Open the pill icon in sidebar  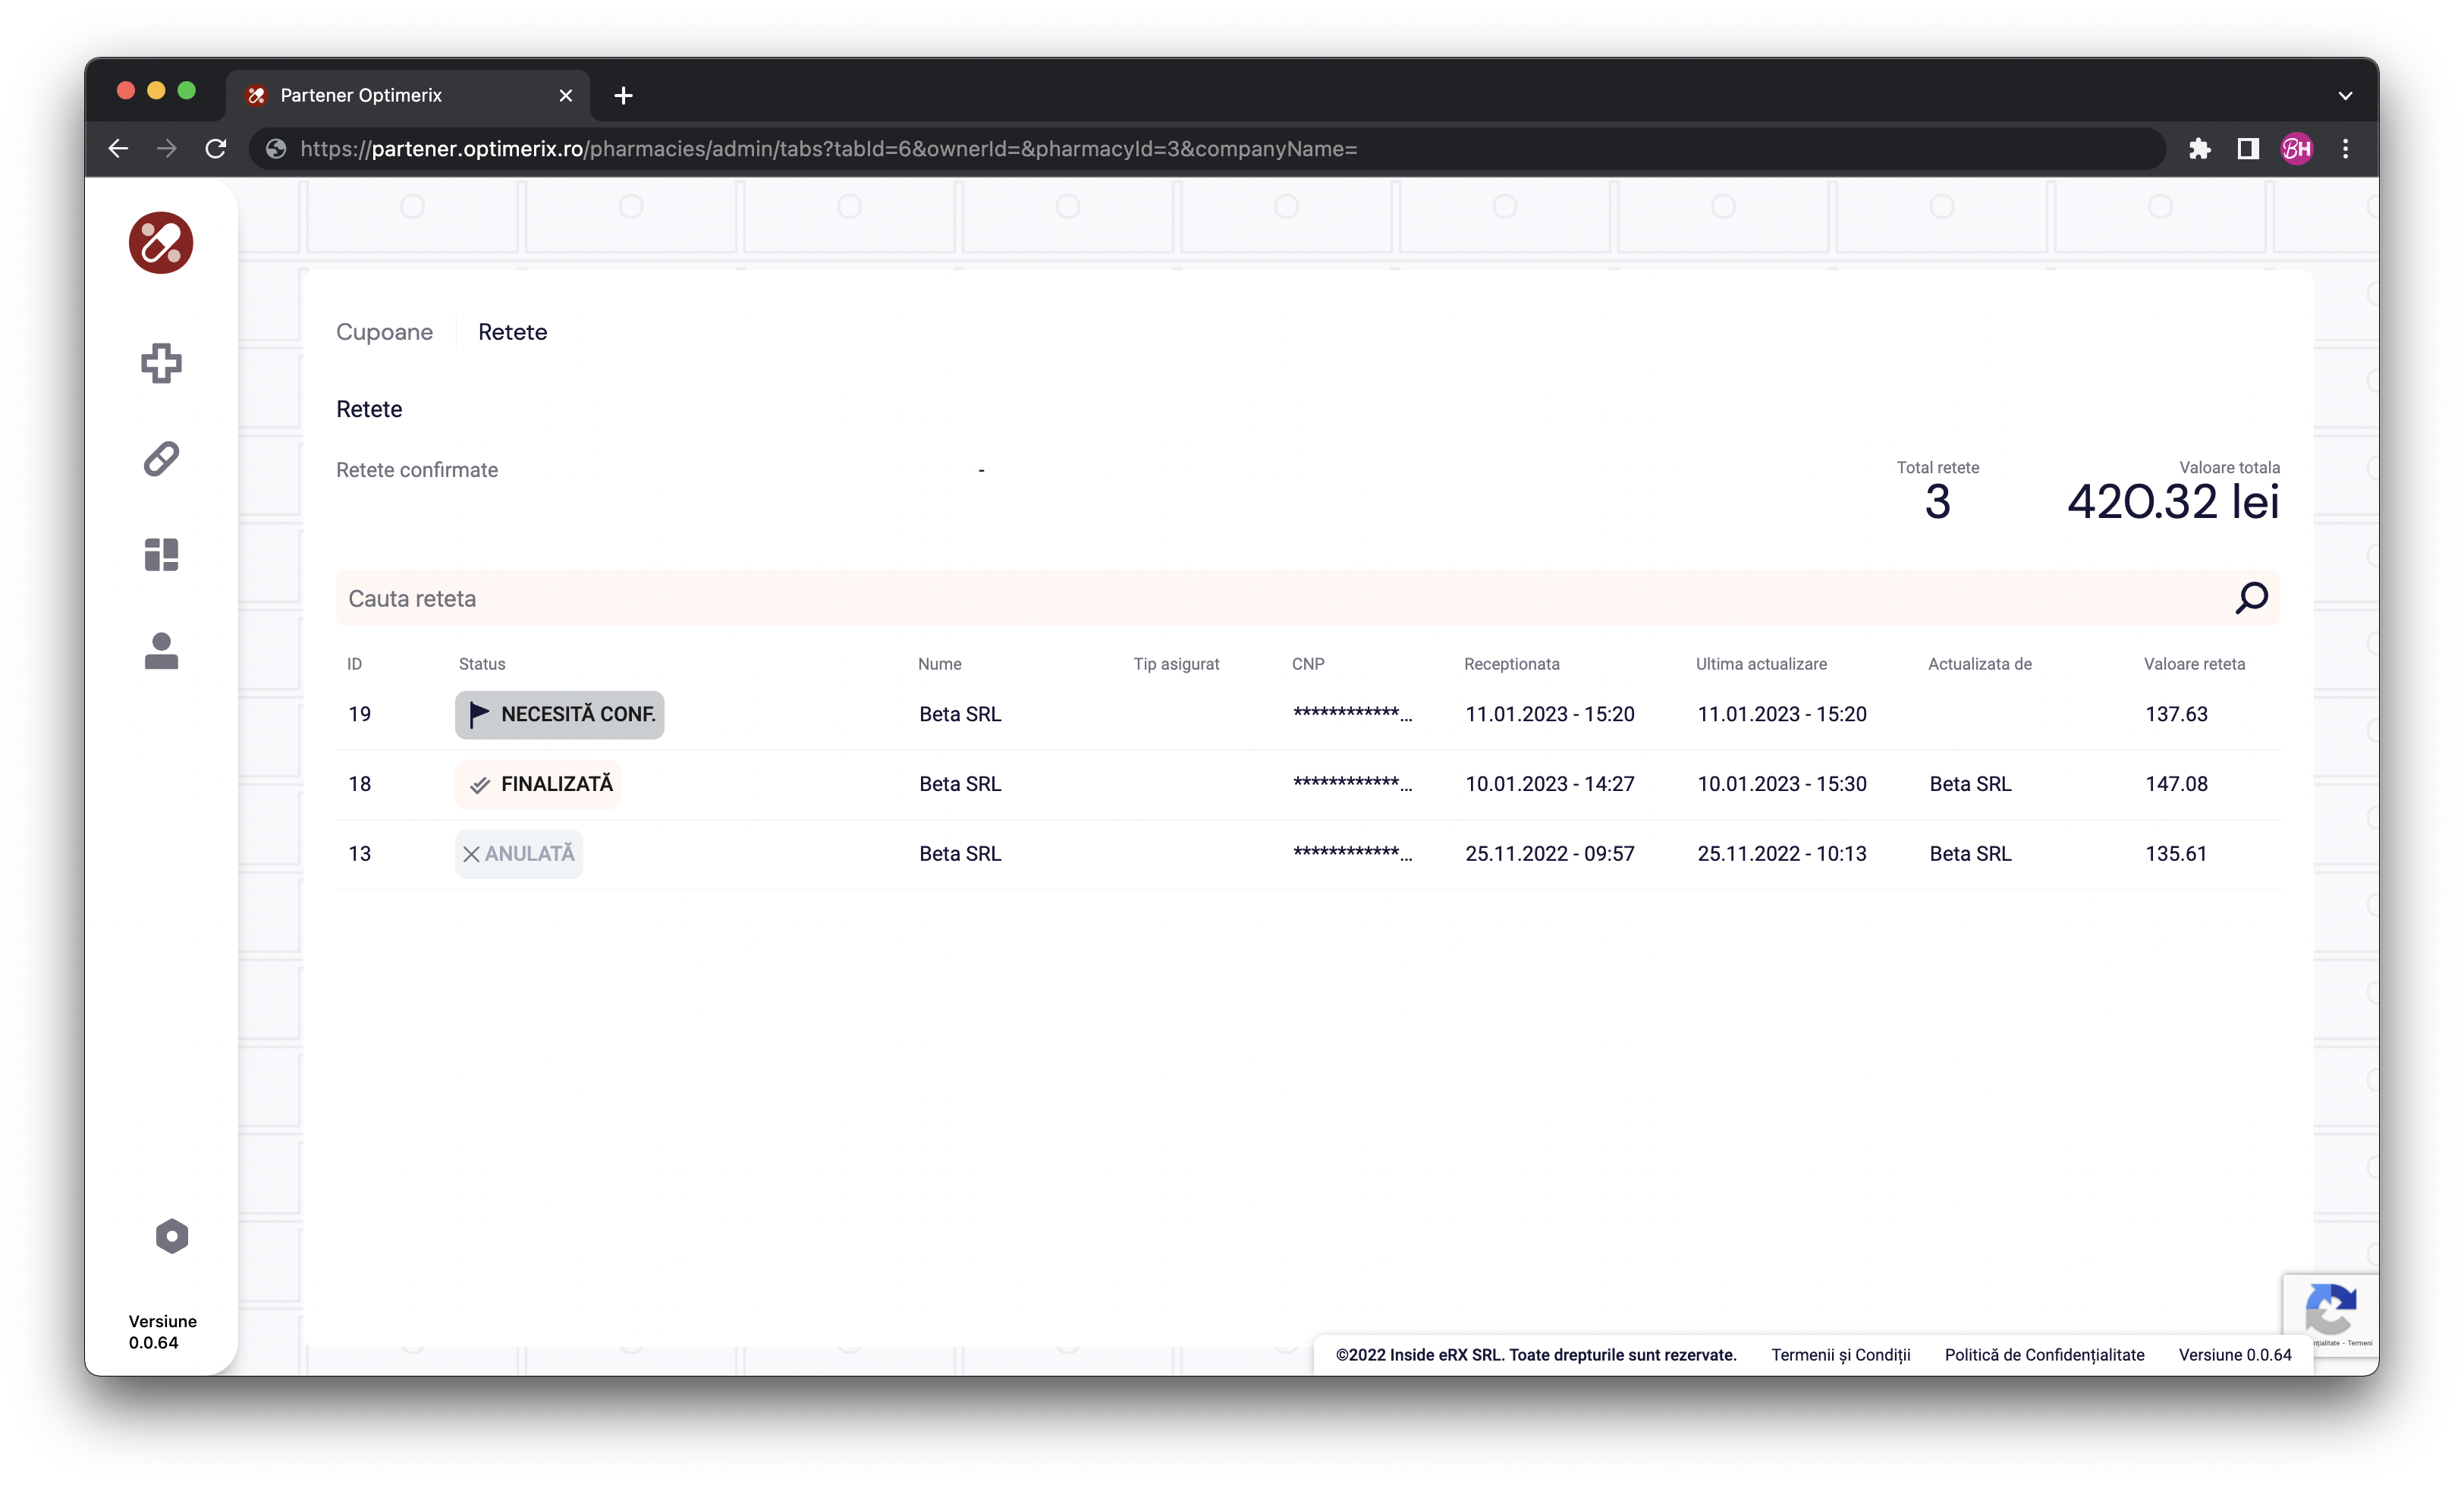(x=161, y=459)
